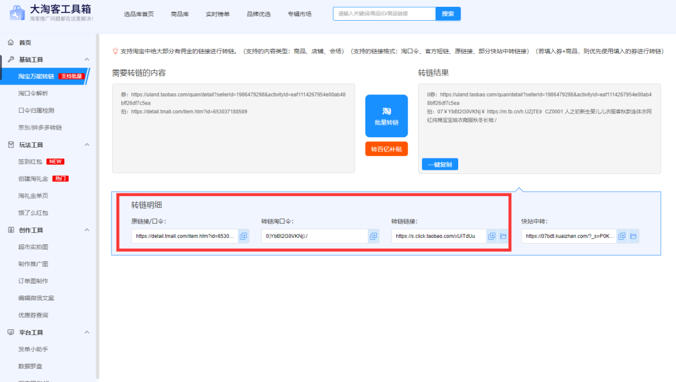Open the 商品库 top navigation tab

click(x=180, y=14)
